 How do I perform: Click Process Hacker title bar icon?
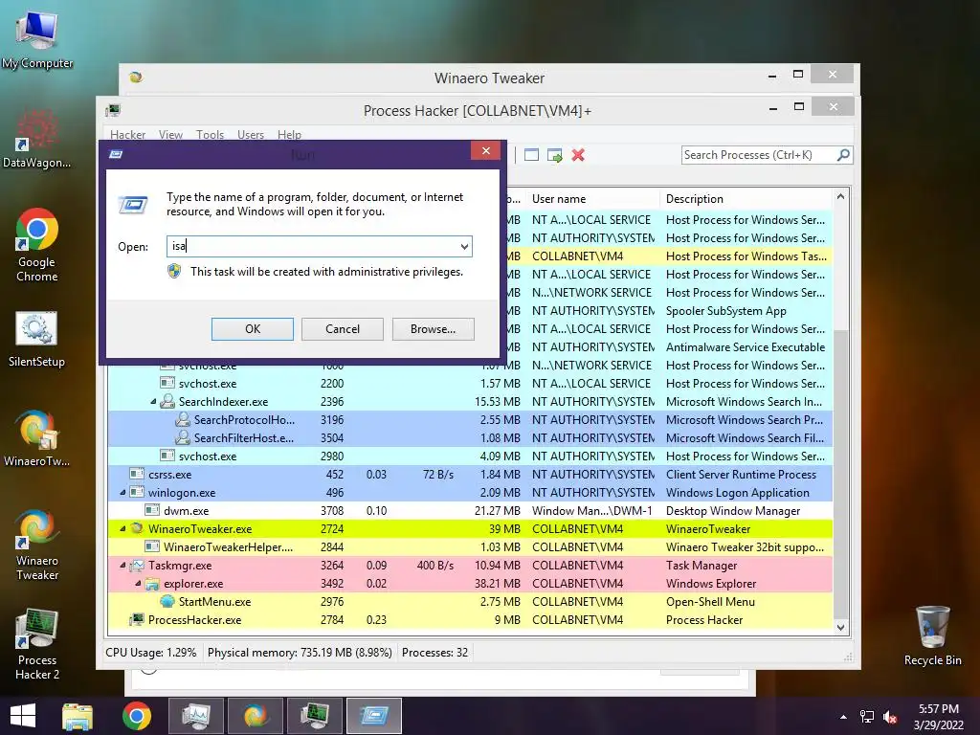pos(113,111)
